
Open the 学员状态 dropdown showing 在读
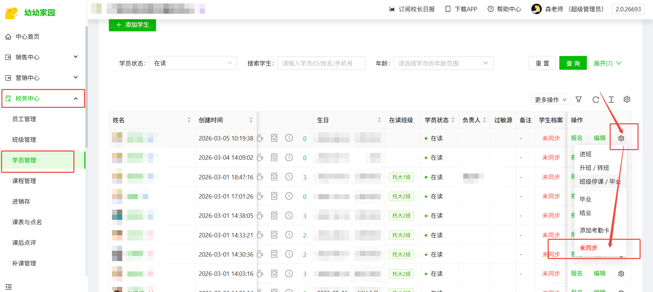click(193, 63)
